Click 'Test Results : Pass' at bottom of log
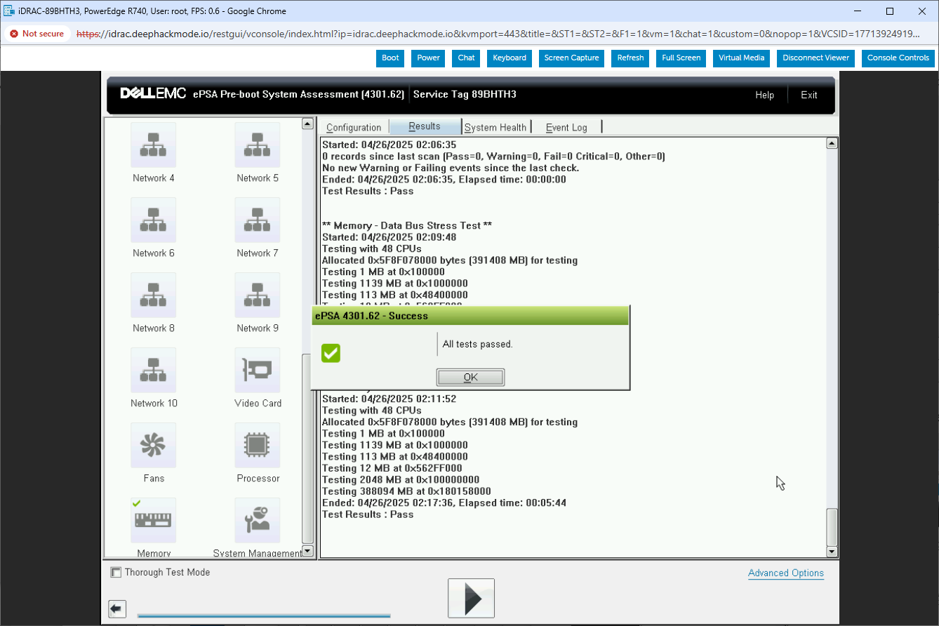The width and height of the screenshot is (939, 626). [x=368, y=514]
